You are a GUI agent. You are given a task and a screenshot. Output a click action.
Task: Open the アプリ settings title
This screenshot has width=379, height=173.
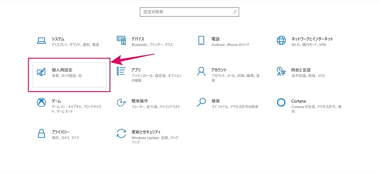(136, 70)
